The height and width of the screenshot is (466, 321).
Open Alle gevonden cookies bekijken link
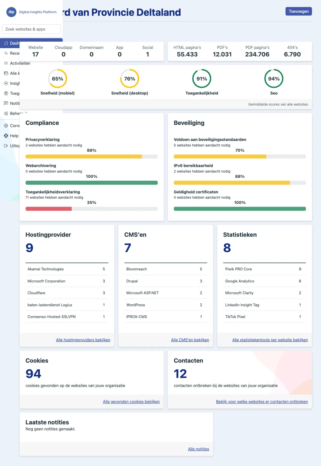(x=131, y=402)
